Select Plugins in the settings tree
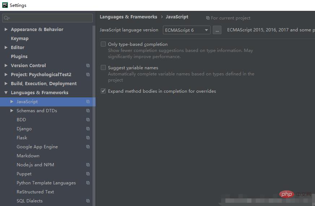Image resolution: width=315 pixels, height=206 pixels. click(x=19, y=57)
